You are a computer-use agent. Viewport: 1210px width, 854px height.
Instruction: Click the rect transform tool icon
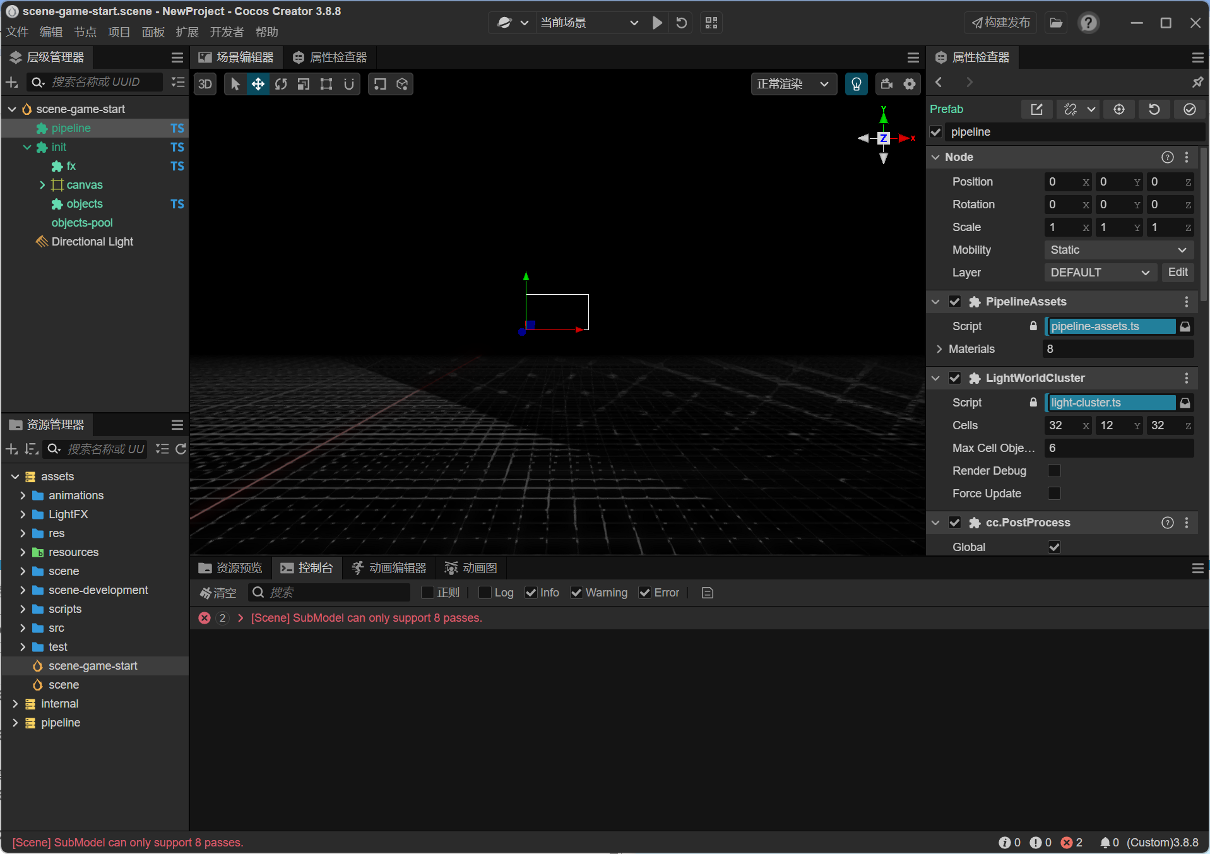click(x=326, y=84)
